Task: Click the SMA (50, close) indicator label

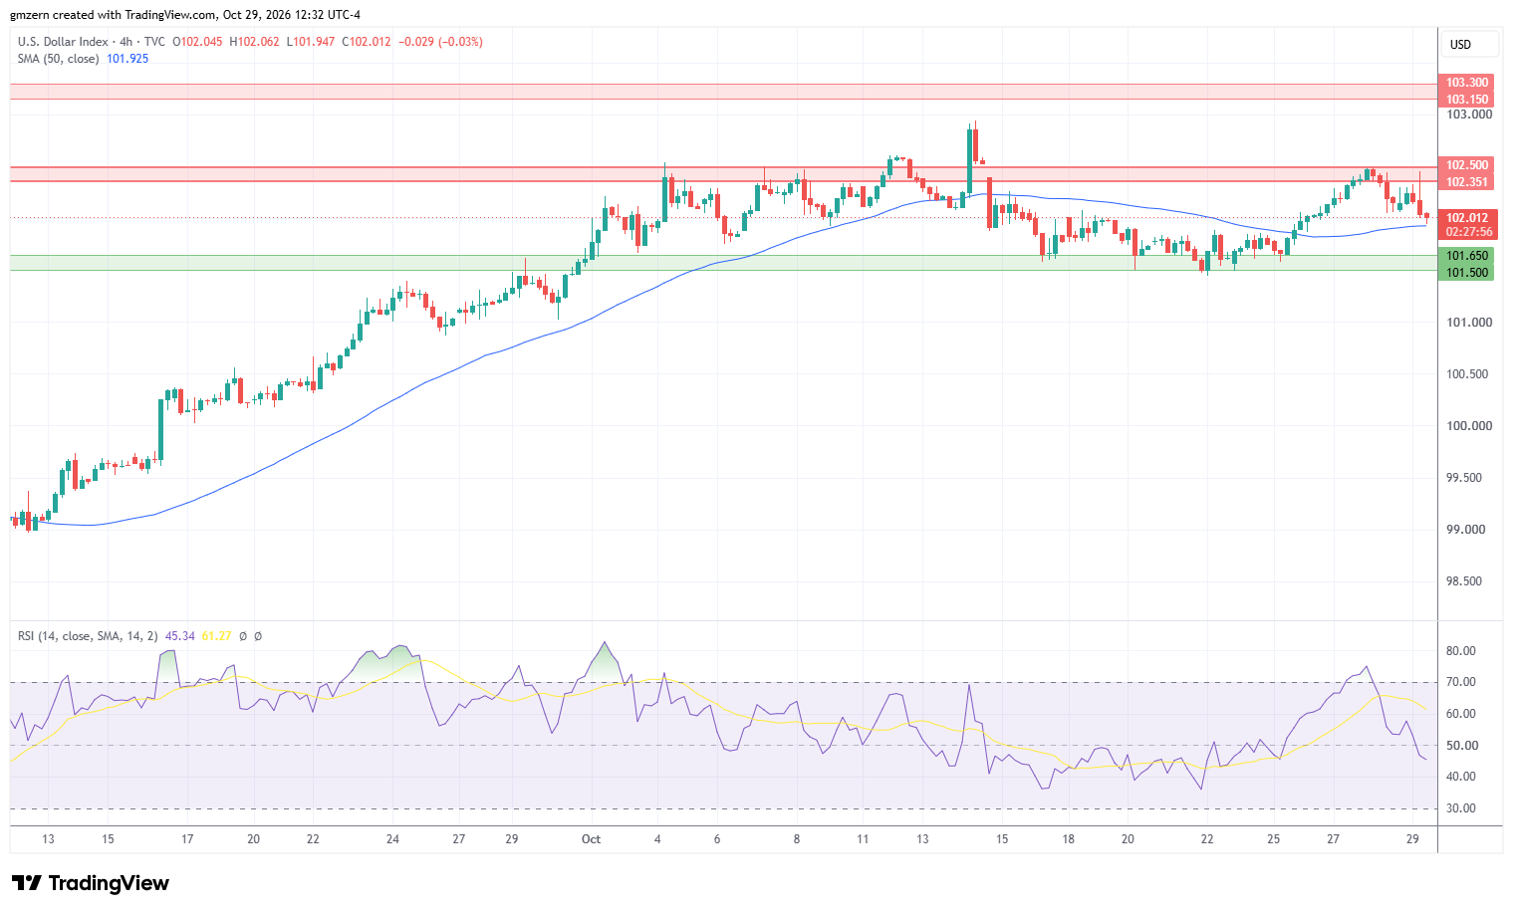Action: [59, 59]
